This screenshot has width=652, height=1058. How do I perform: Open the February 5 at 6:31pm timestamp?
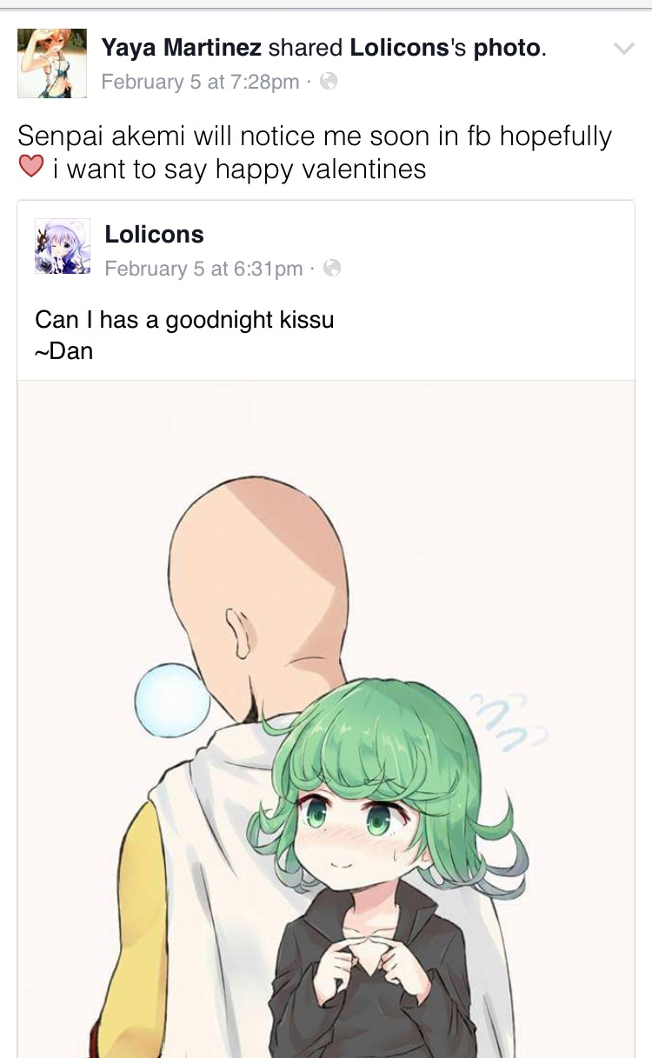[204, 269]
